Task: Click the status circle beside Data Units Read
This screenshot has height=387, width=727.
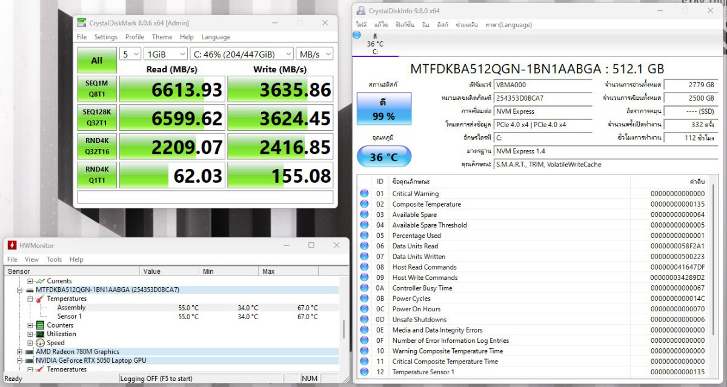Action: click(x=364, y=246)
